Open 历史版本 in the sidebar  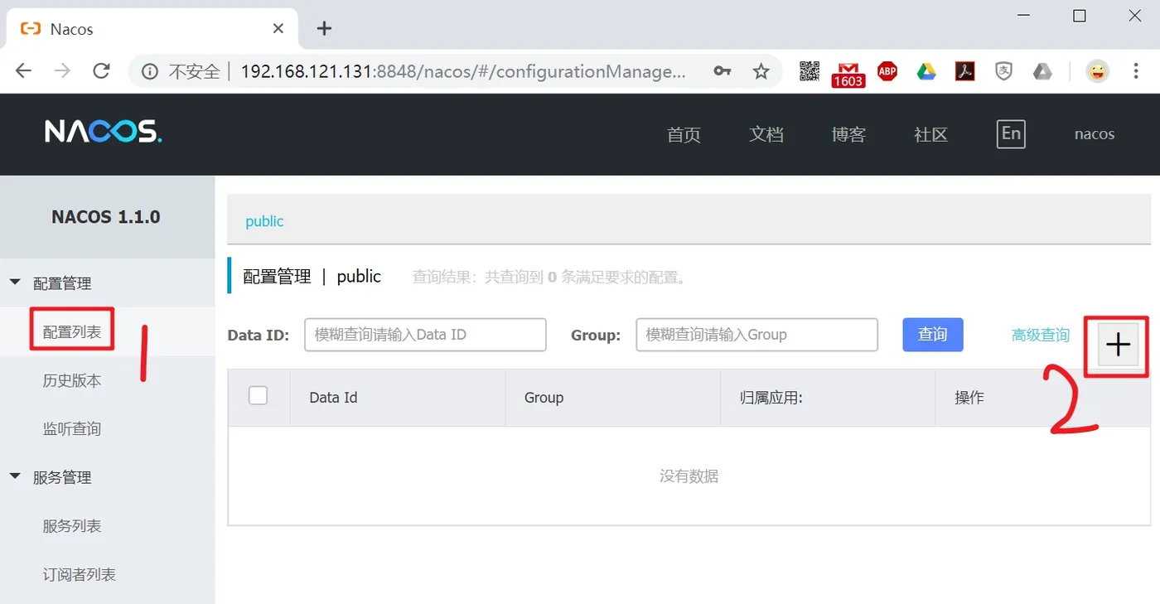pyautogui.click(x=72, y=380)
